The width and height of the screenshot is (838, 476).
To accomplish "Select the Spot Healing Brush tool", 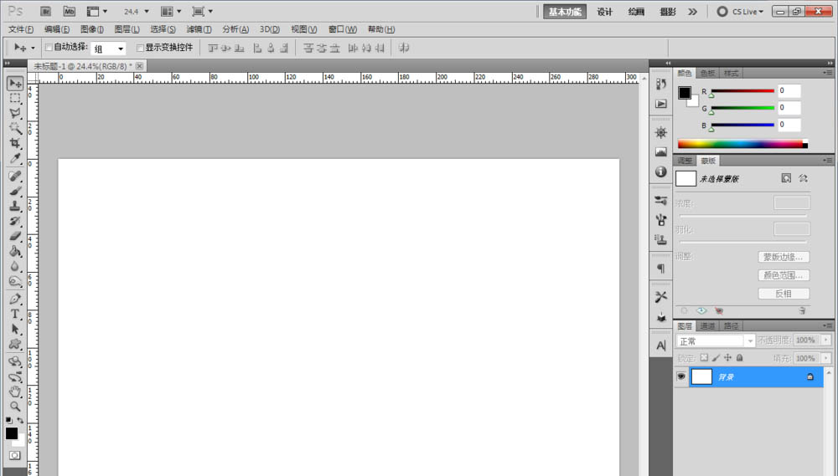I will (x=15, y=177).
